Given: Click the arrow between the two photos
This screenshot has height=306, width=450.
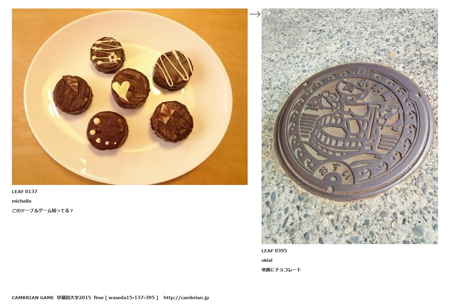Looking at the screenshot, I should (x=255, y=14).
